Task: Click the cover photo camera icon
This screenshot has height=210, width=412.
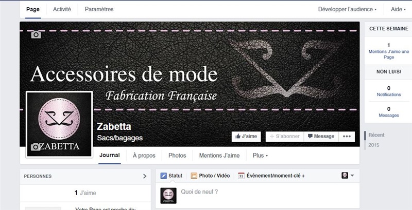Action: (36, 34)
